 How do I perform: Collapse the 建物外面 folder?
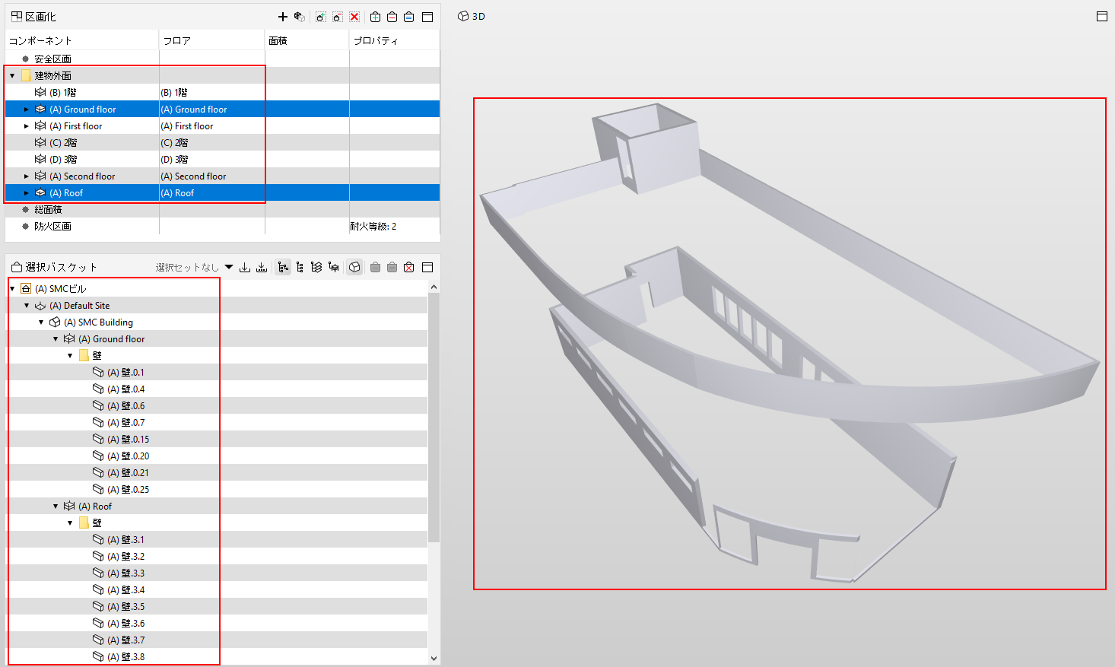[x=12, y=76]
